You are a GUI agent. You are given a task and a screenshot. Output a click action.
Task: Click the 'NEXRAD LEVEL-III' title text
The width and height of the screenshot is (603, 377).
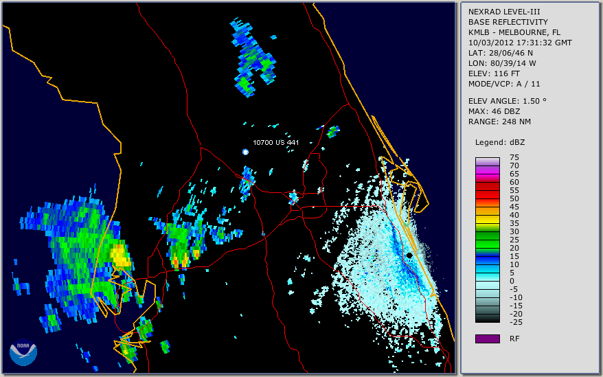[x=504, y=12]
